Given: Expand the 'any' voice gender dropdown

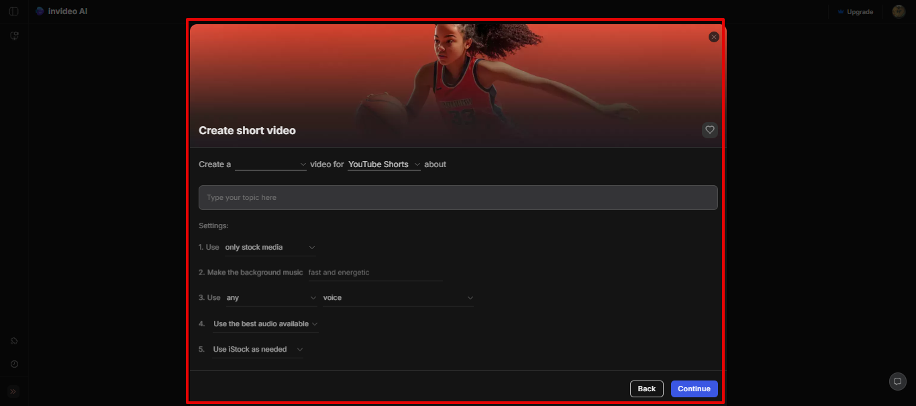Looking at the screenshot, I should pos(270,297).
